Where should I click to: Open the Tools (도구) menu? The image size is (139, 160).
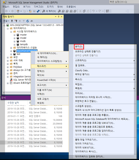pos(50,7)
